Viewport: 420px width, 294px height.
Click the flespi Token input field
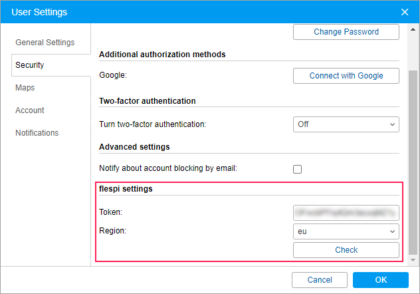346,213
